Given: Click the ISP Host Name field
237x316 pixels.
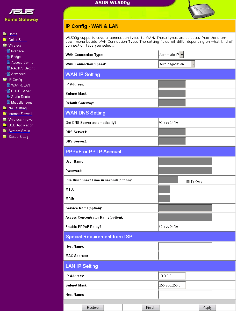Looking at the screenshot, I should click(185, 246).
